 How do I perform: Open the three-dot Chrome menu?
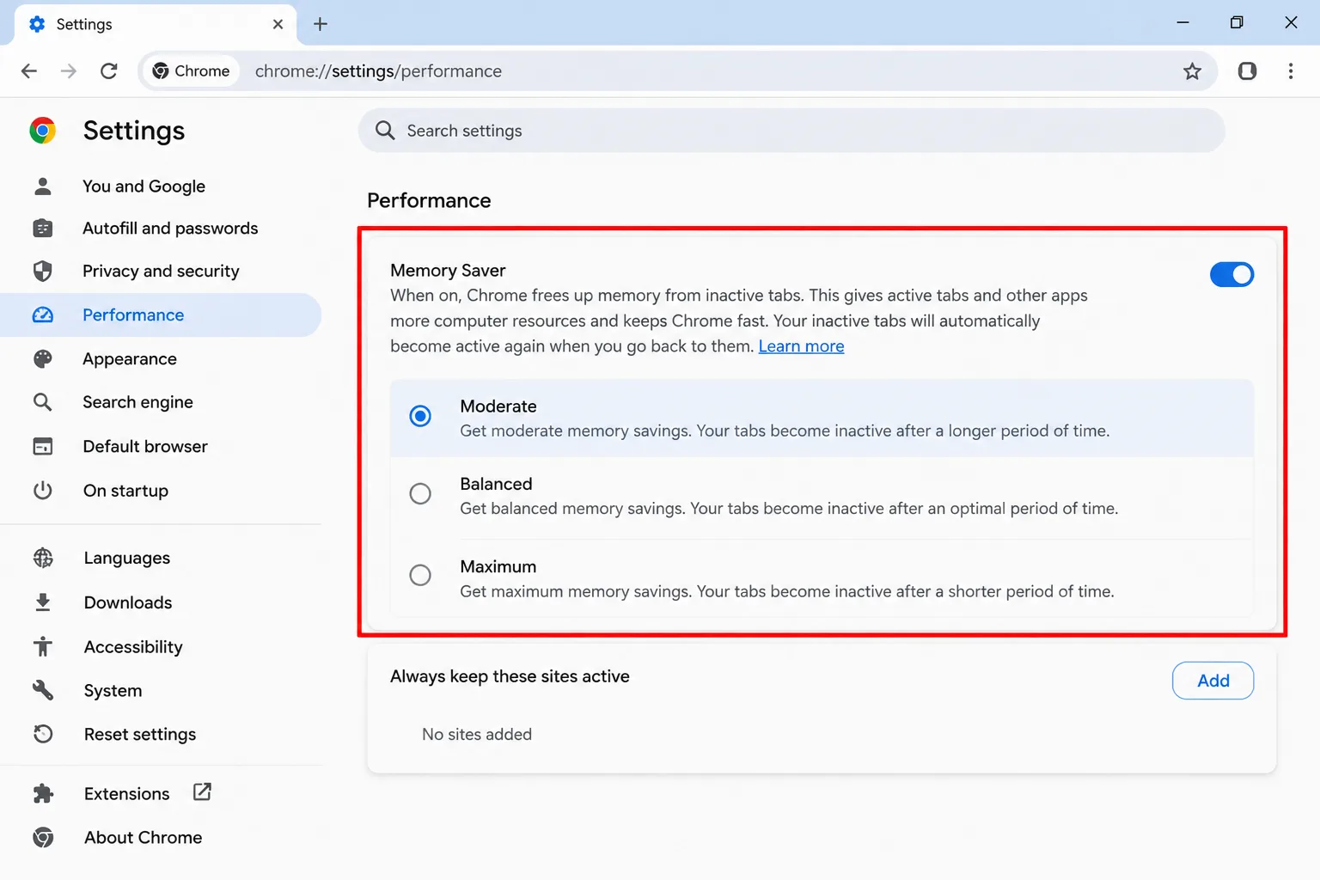(1291, 71)
